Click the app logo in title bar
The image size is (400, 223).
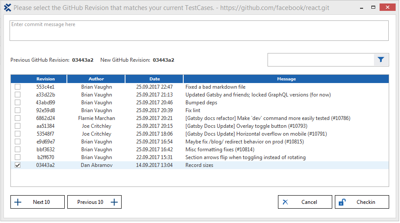click(7, 8)
